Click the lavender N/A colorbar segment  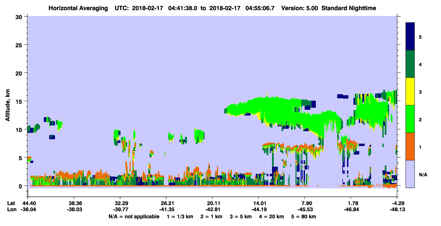(x=410, y=174)
